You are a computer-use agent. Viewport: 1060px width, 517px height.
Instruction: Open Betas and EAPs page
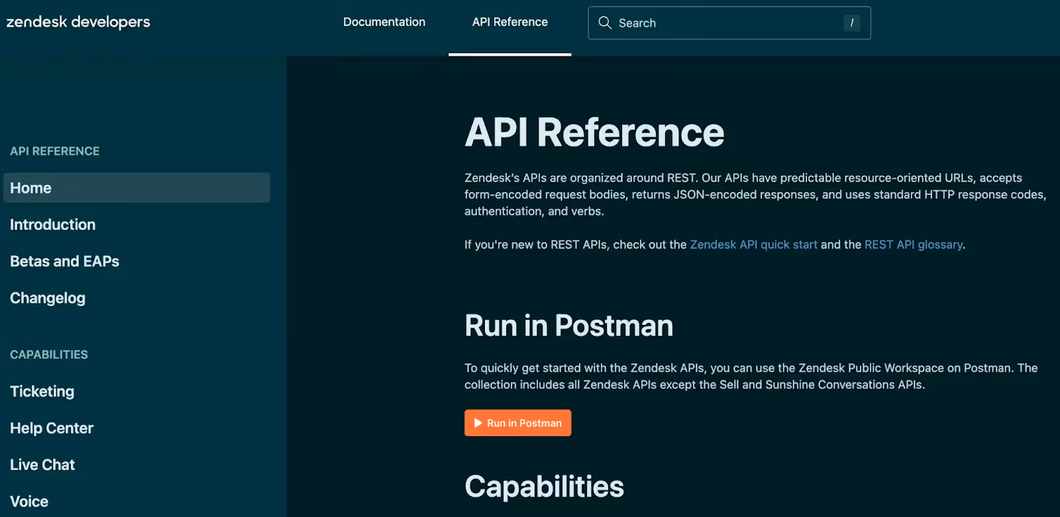pyautogui.click(x=65, y=261)
